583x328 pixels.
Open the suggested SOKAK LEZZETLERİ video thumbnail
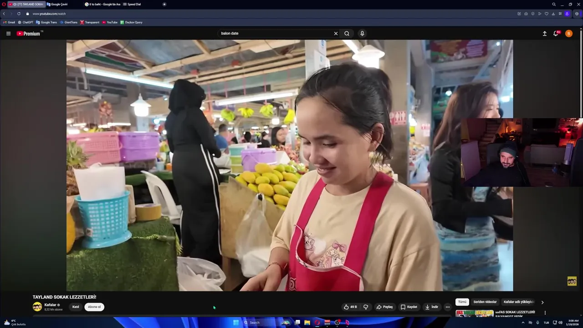[474, 313]
